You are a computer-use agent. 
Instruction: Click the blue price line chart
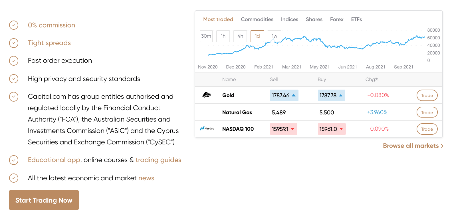316,45
